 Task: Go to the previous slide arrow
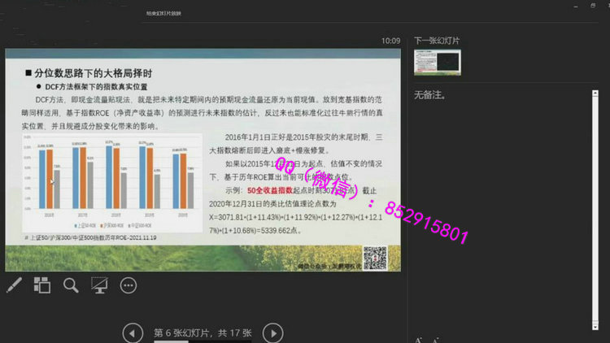132,332
